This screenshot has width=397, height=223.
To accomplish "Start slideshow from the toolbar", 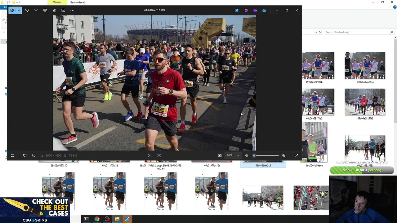I will (63, 10).
